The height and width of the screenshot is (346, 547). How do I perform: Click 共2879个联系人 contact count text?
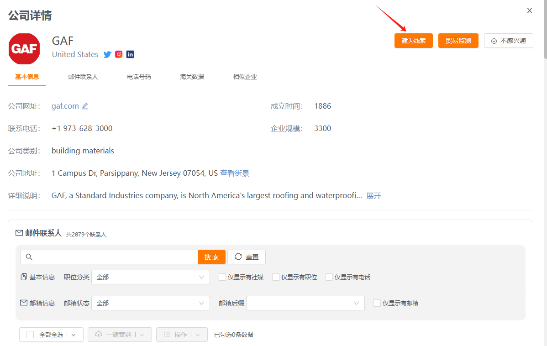86,234
